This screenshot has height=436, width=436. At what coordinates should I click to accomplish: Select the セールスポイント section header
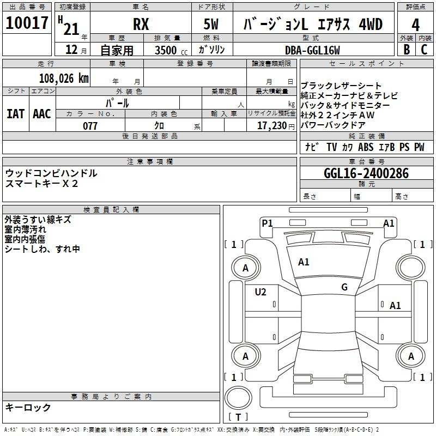click(366, 63)
